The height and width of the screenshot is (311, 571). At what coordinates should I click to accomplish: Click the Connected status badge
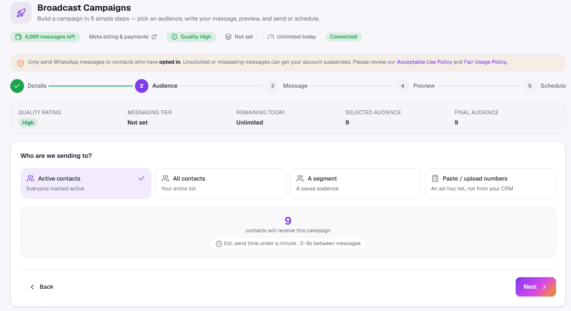(x=343, y=37)
